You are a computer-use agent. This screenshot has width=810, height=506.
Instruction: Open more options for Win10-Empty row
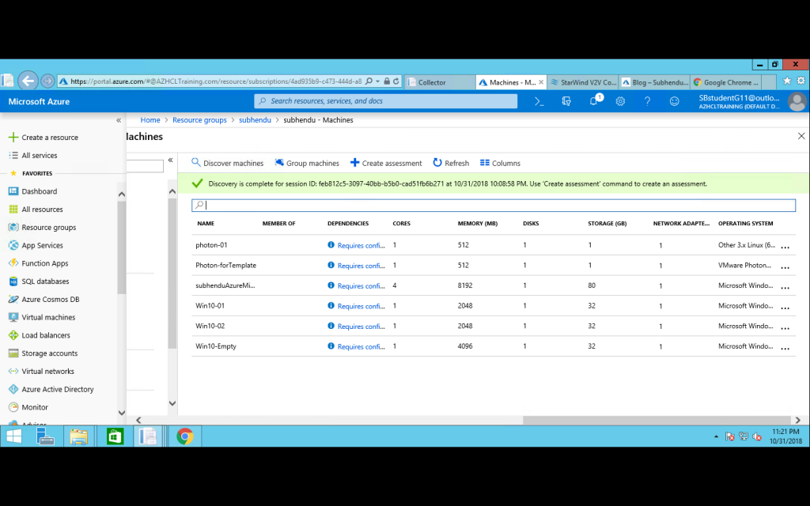tap(785, 348)
